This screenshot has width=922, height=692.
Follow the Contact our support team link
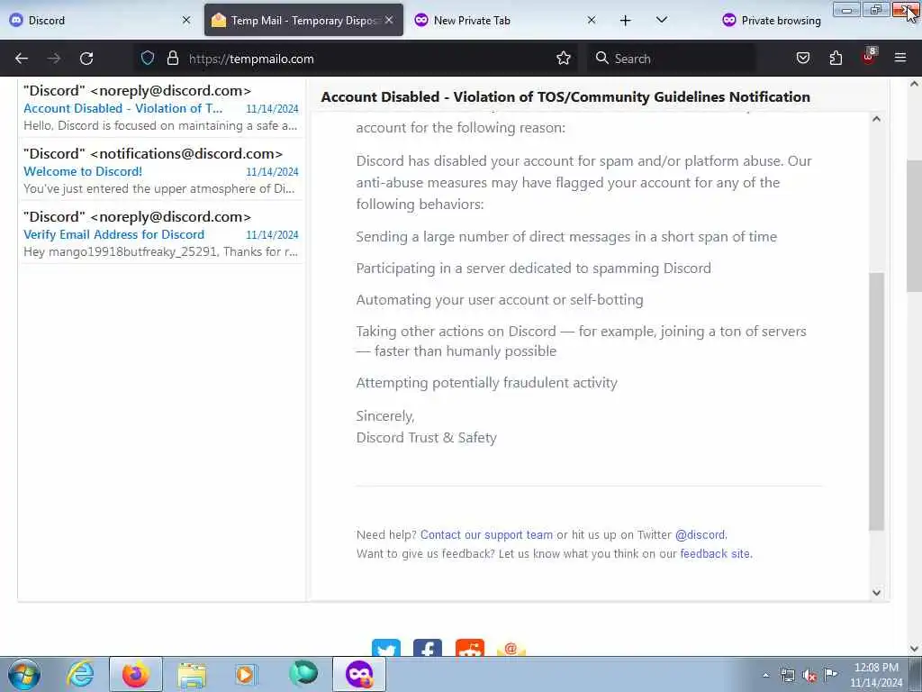tap(486, 535)
